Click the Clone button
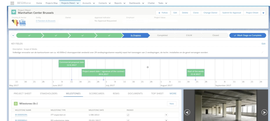 [196, 13]
